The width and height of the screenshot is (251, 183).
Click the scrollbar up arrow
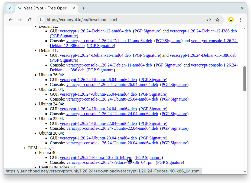point(245,29)
